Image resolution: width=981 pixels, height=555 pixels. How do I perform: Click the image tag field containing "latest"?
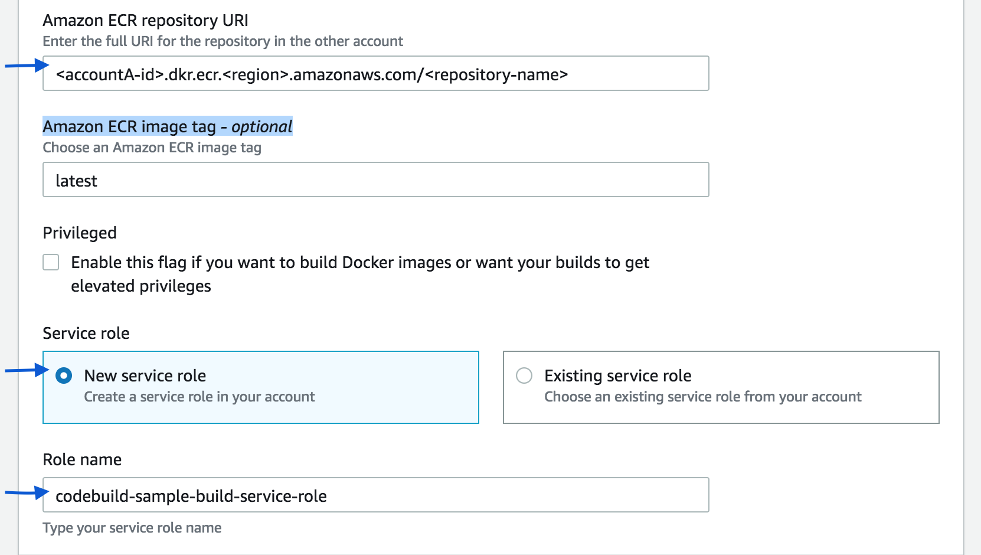pyautogui.click(x=375, y=180)
